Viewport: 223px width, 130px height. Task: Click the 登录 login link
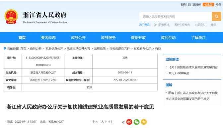coord(219,5)
